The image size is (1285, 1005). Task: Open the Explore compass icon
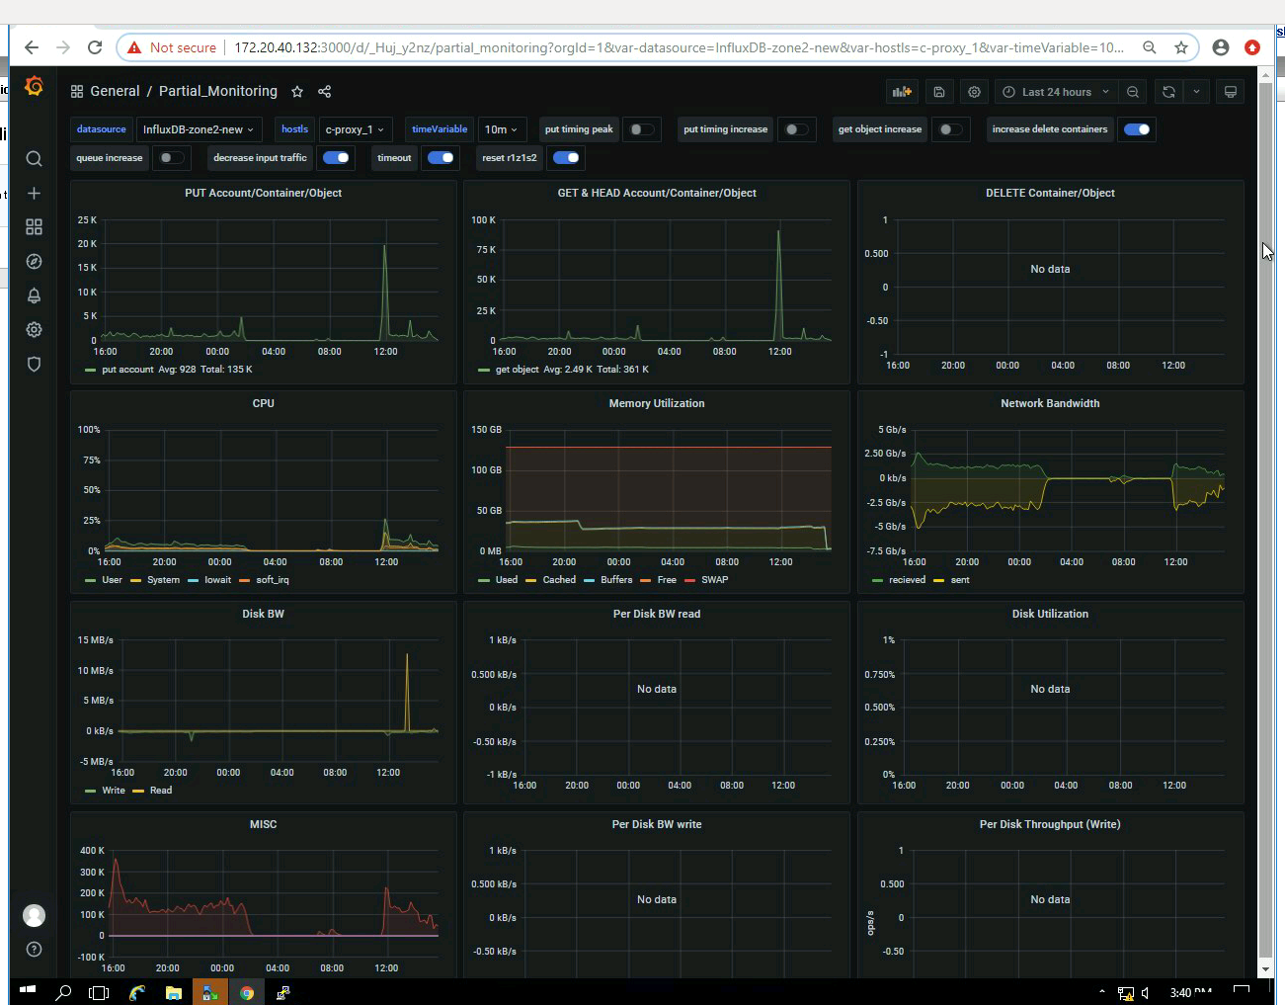(x=34, y=262)
